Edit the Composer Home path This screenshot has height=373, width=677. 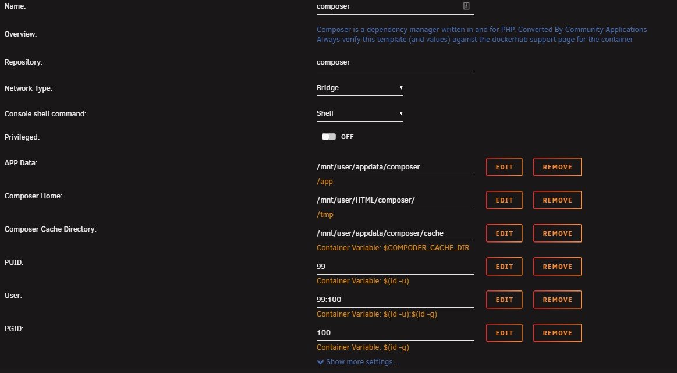pyautogui.click(x=504, y=200)
